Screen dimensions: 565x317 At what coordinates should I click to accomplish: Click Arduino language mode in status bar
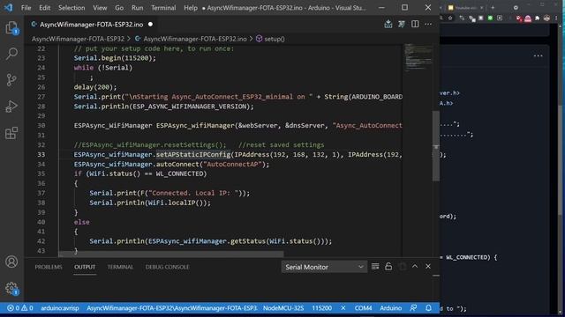pyautogui.click(x=390, y=308)
